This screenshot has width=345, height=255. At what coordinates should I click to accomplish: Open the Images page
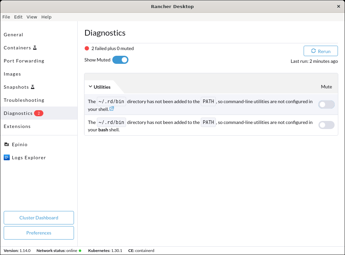pyautogui.click(x=39, y=74)
